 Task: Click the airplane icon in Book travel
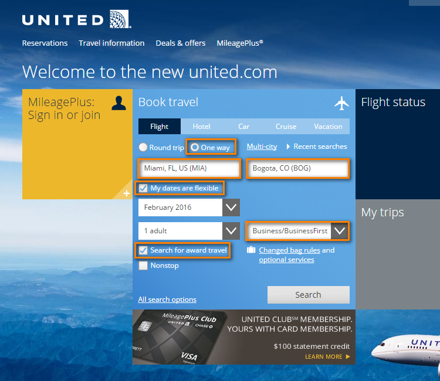coord(341,103)
